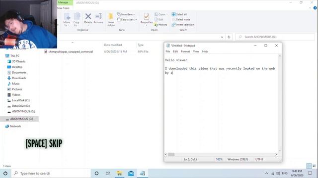Create a New folder from the ribbon
This screenshot has height=178, width=318.
(x=111, y=20)
